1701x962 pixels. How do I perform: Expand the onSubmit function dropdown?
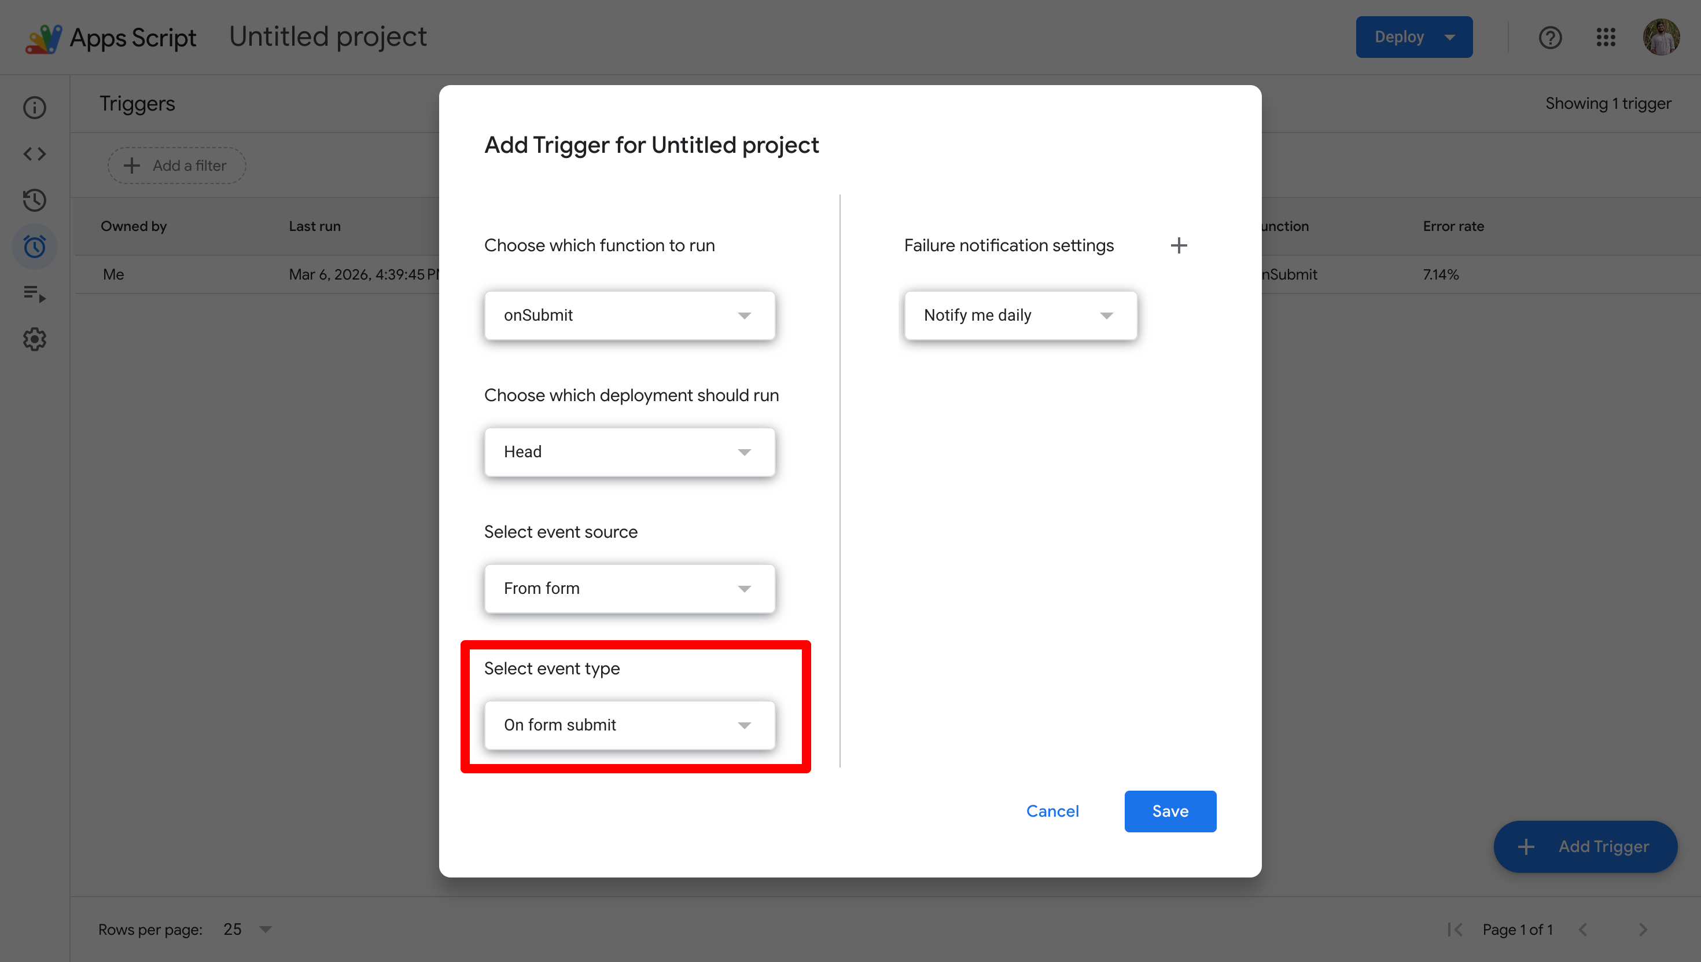629,316
